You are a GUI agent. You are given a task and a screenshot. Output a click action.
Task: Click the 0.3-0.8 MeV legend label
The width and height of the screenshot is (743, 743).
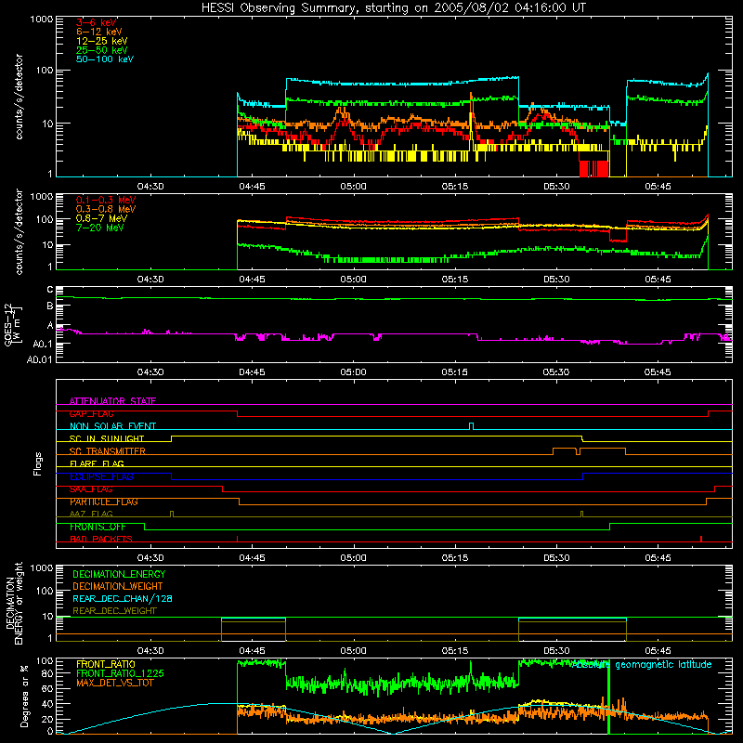[106, 209]
